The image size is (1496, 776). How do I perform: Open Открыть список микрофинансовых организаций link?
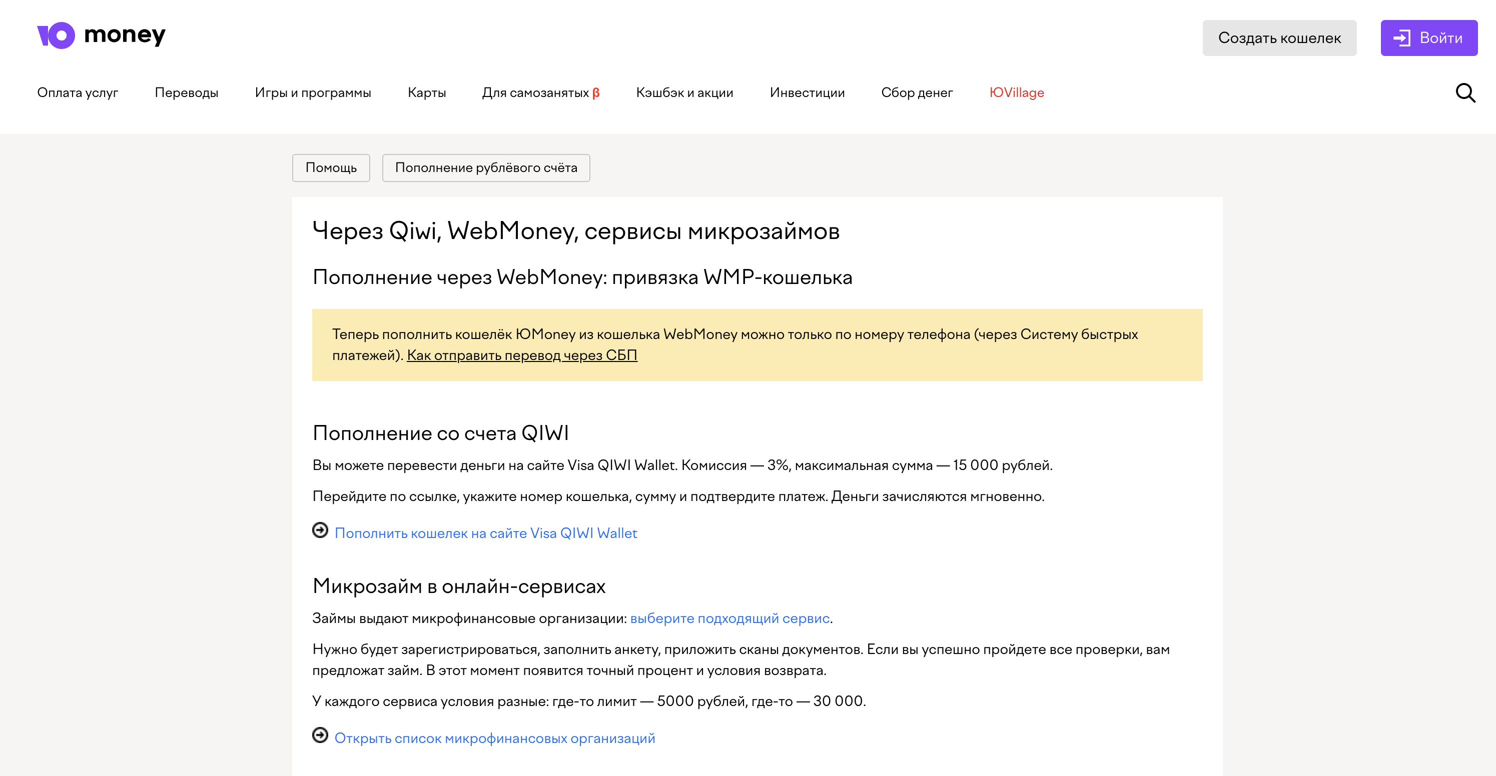click(x=495, y=738)
